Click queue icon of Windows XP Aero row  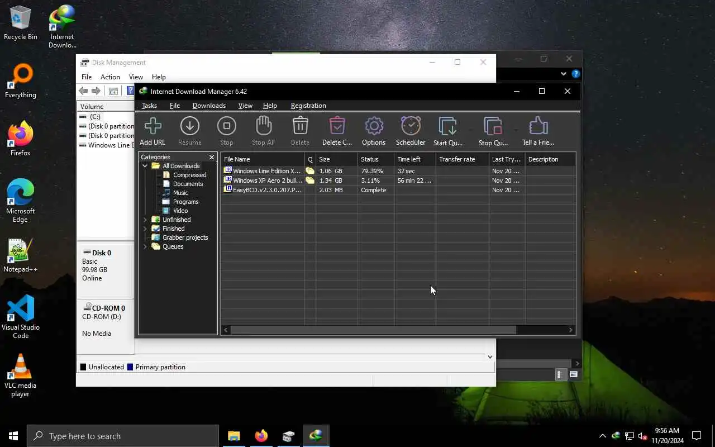point(310,180)
